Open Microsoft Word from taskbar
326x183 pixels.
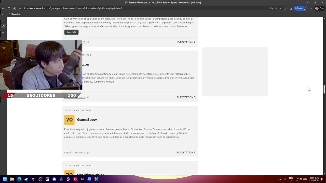pyautogui.click(x=89, y=179)
